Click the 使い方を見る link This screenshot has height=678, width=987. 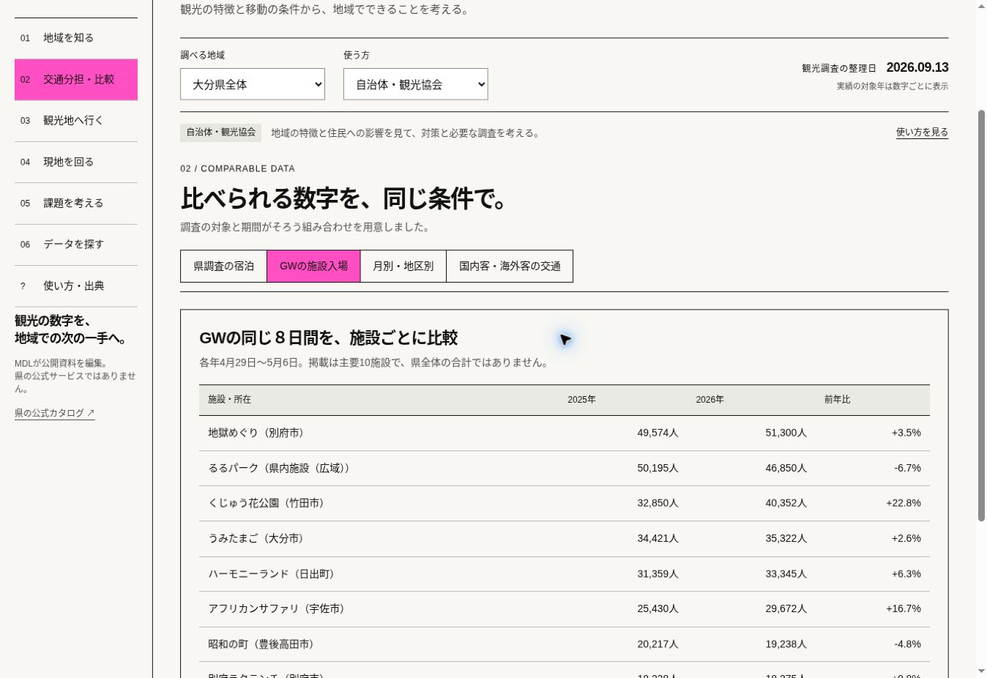tap(922, 133)
